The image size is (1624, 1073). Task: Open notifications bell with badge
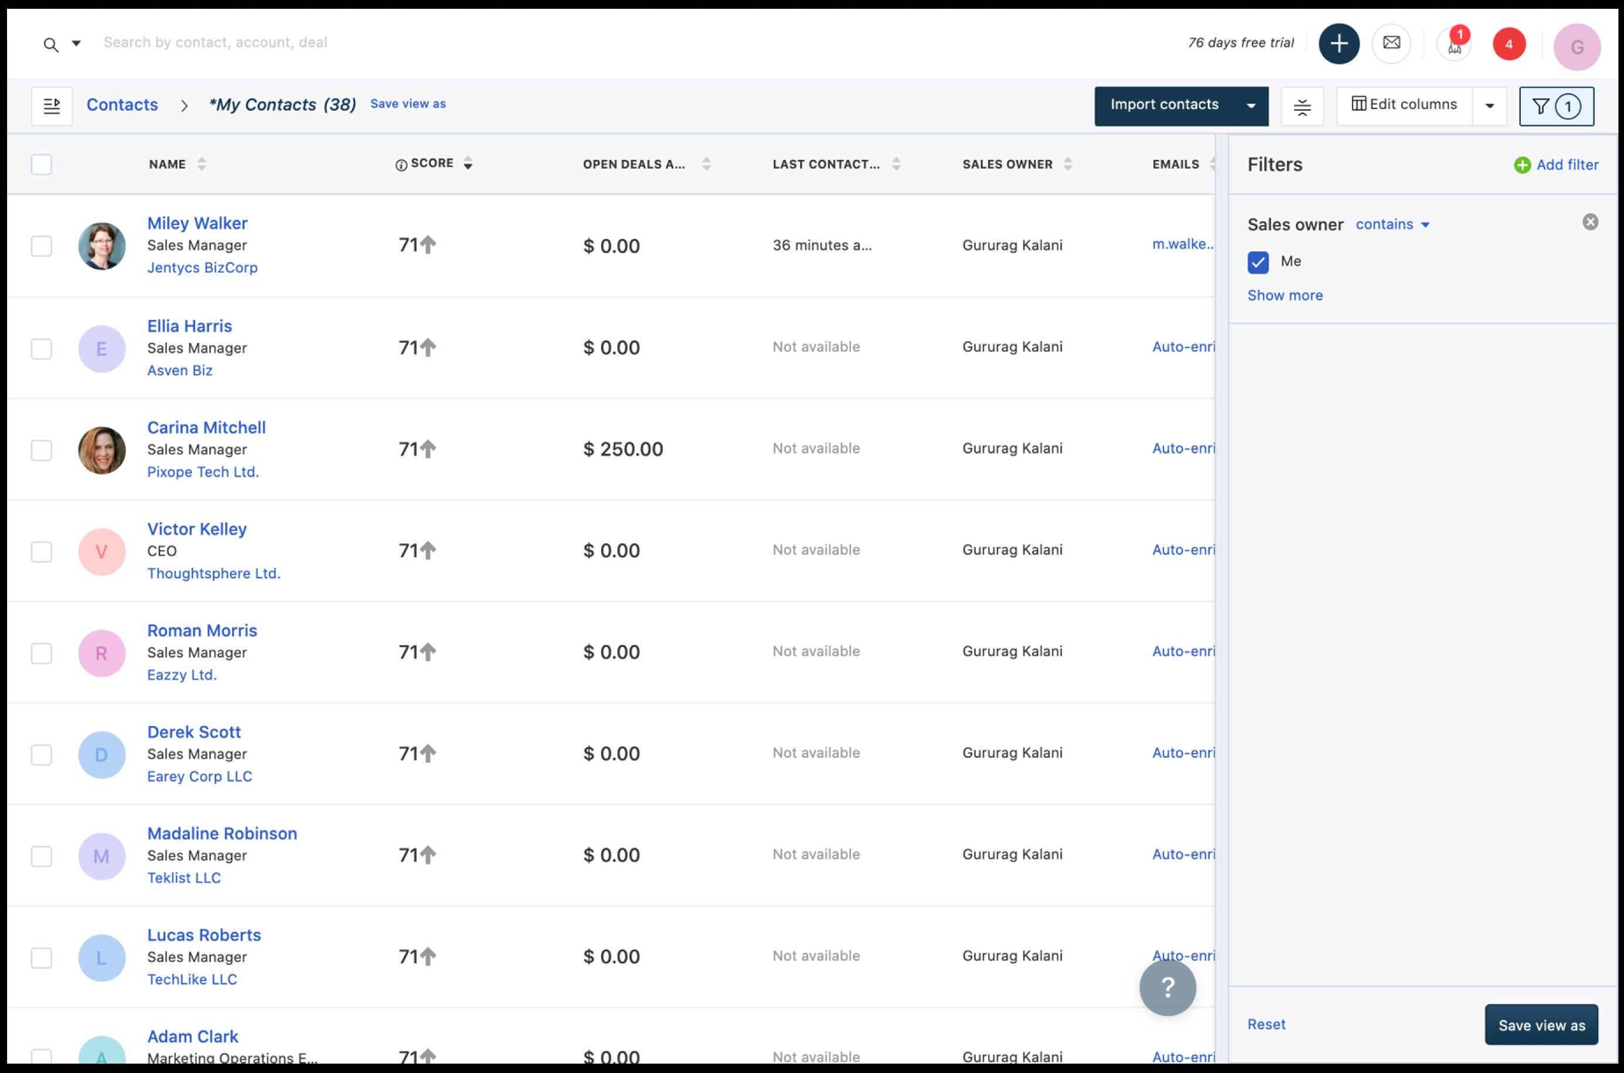click(x=1454, y=45)
